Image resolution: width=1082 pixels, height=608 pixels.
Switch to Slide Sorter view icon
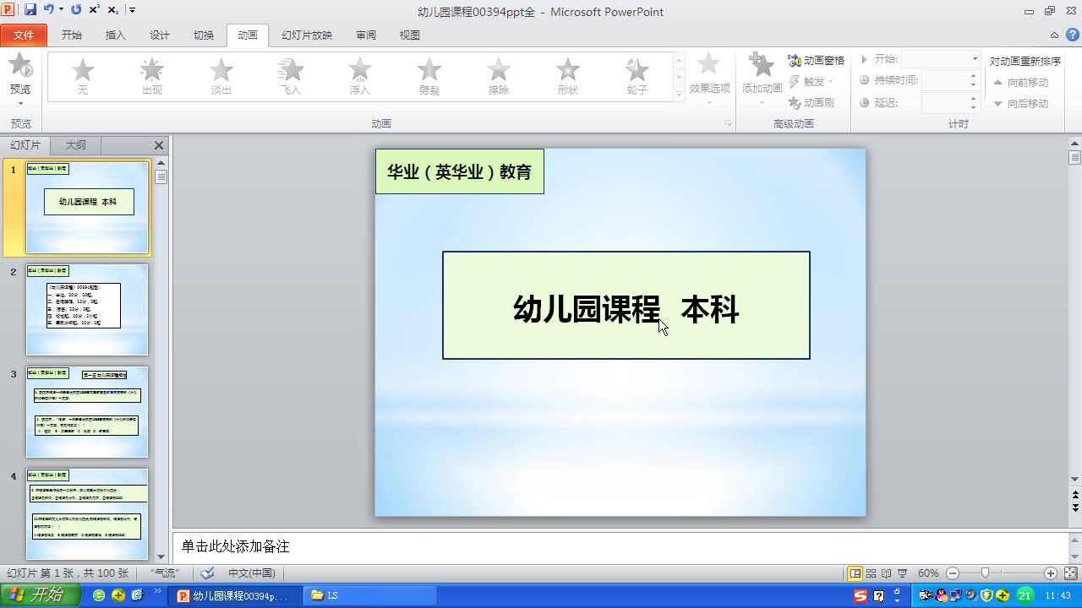pos(872,573)
